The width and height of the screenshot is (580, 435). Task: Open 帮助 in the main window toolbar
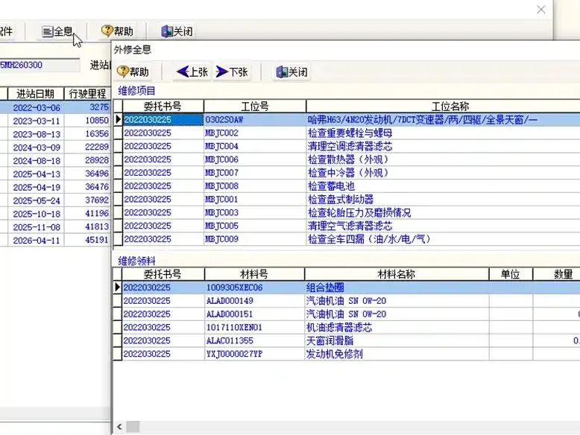[117, 31]
